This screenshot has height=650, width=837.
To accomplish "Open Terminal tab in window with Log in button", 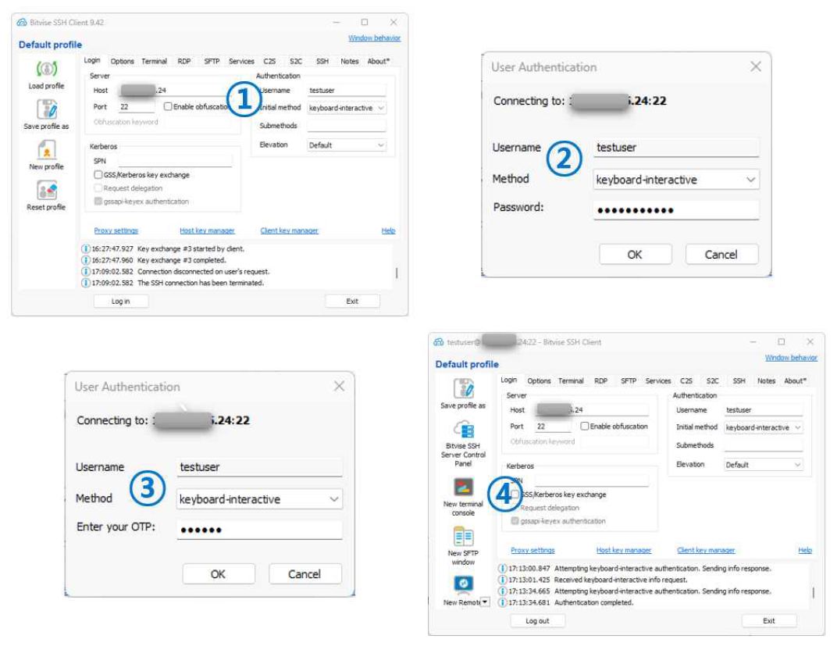I will click(x=154, y=61).
